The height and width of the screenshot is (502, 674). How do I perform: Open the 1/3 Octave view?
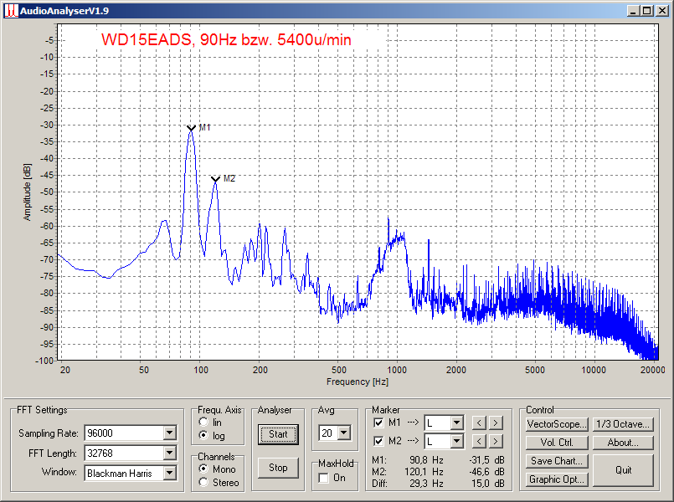coord(623,424)
